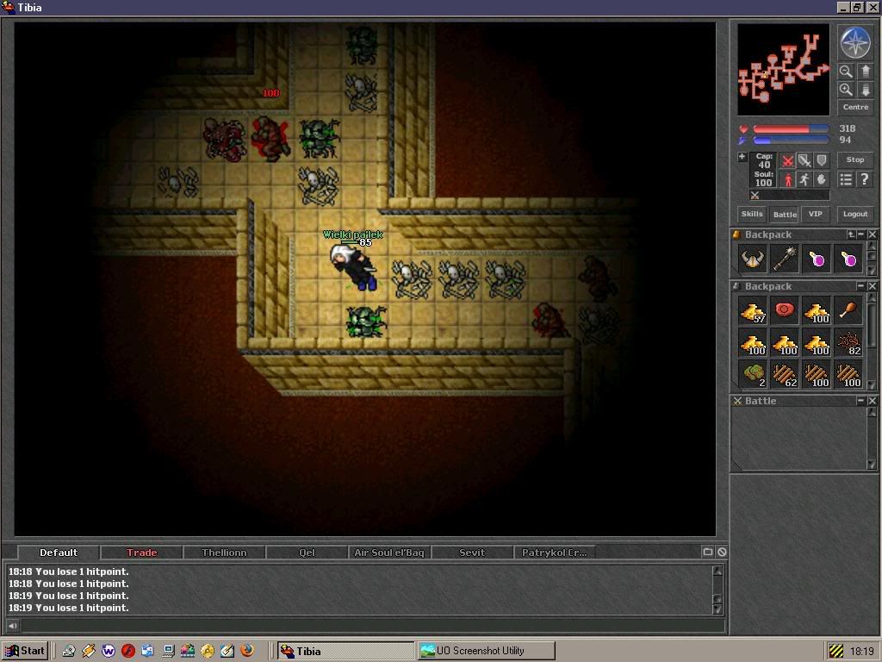Click the Battle button below the inventory
The image size is (882, 662).
click(x=785, y=214)
